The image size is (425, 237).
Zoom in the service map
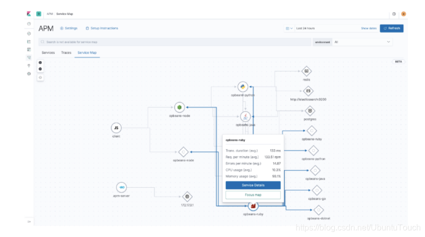click(40, 62)
